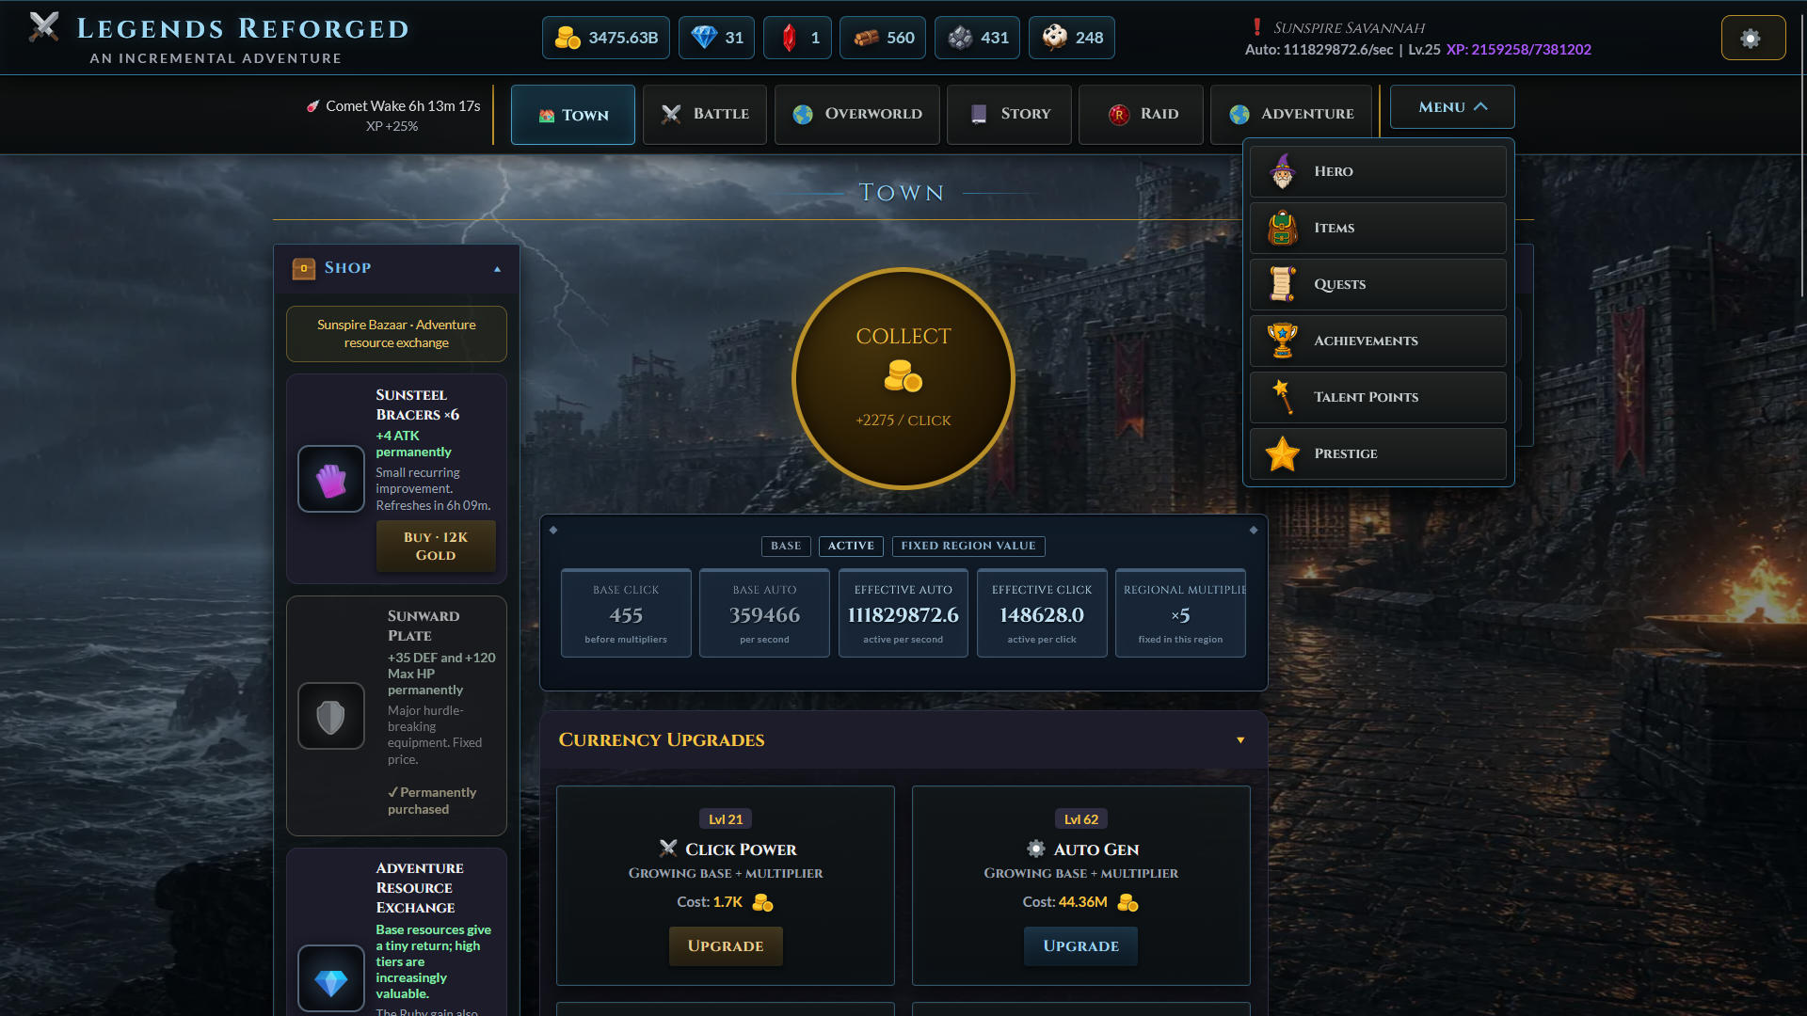Collapse the Menu dropdown
This screenshot has height=1016, width=1807.
coord(1452,106)
